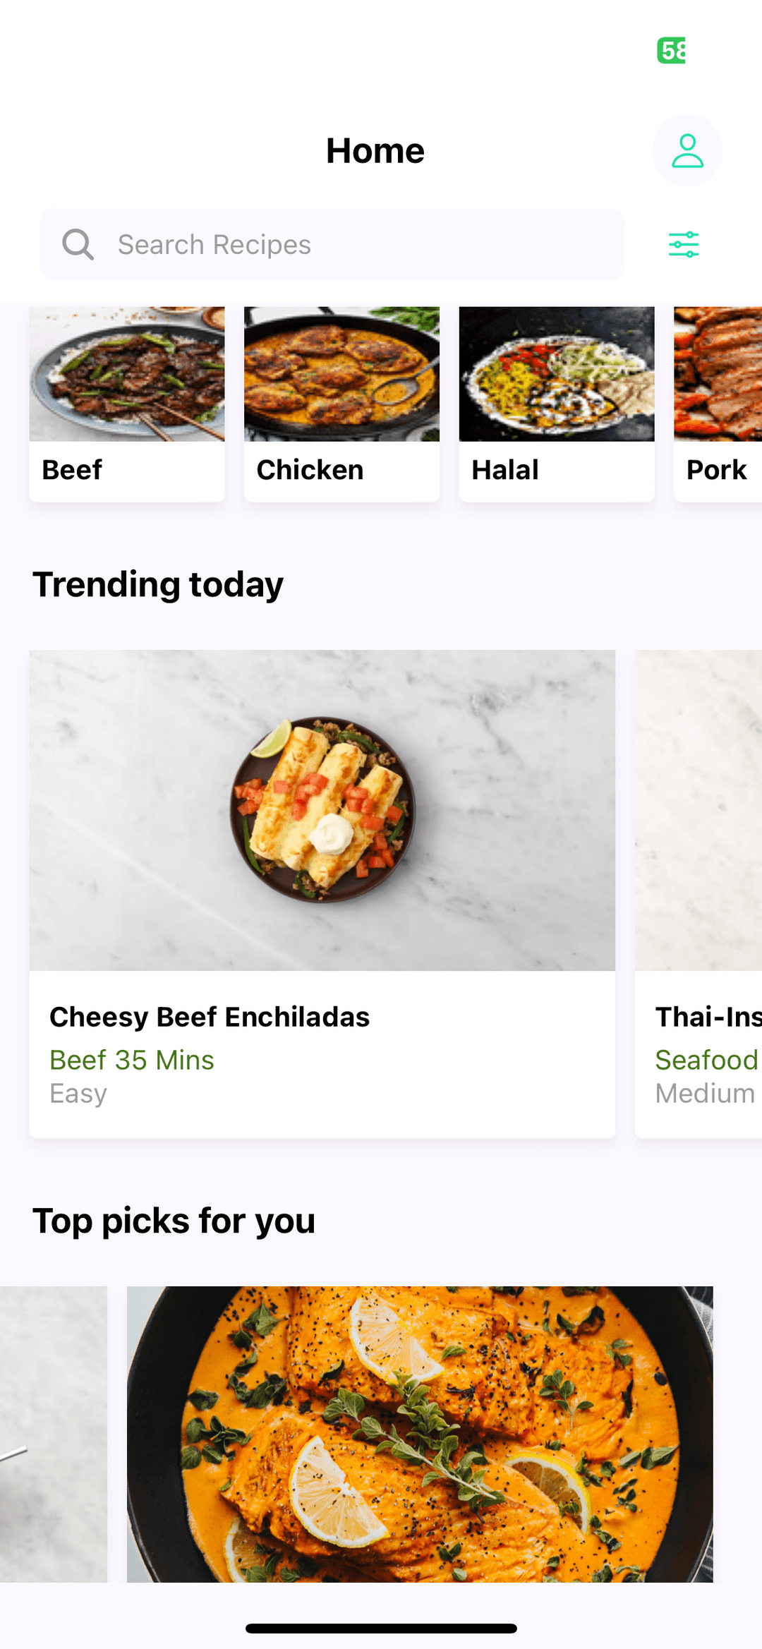The width and height of the screenshot is (762, 1649).
Task: Click the Cheesy Beef Enchiladas title
Action: click(210, 1017)
